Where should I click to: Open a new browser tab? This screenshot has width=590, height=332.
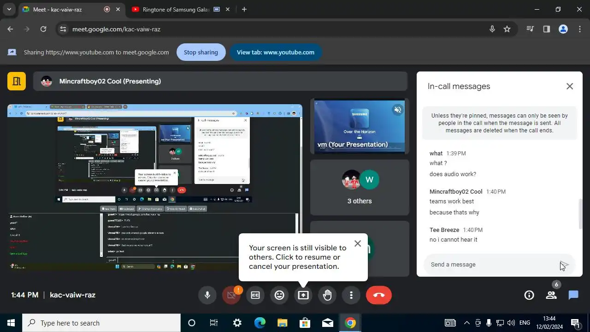click(x=244, y=9)
